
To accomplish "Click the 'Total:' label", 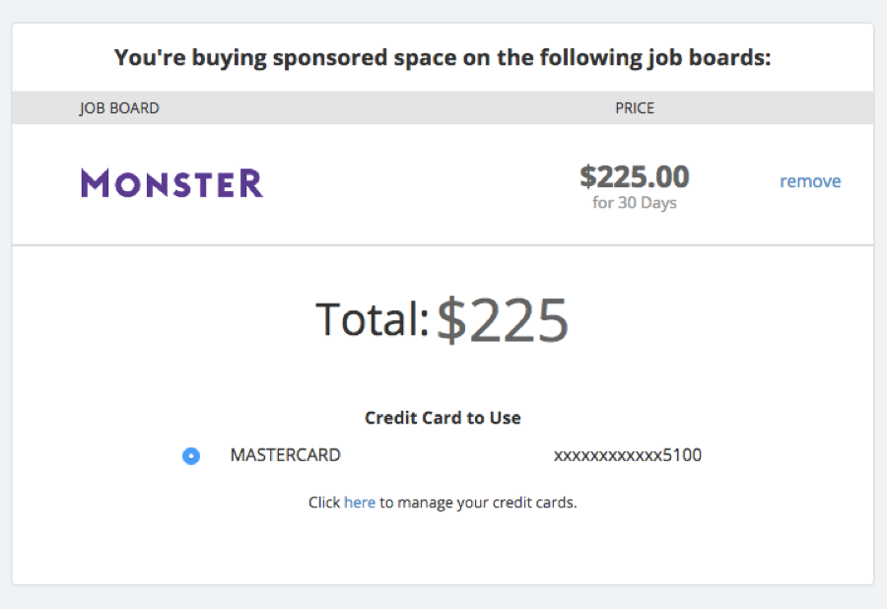I will 373,319.
